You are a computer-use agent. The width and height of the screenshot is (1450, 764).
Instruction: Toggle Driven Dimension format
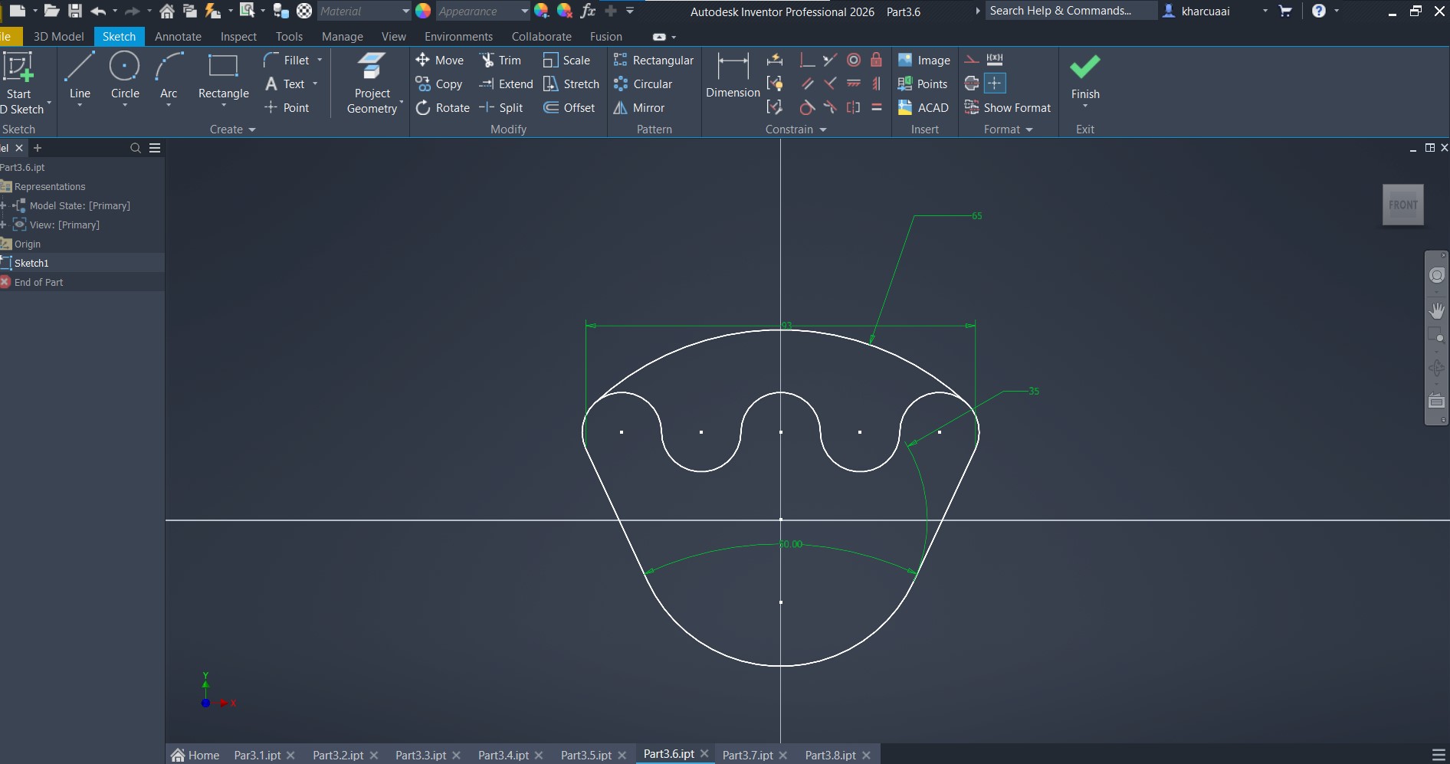pyautogui.click(x=995, y=60)
